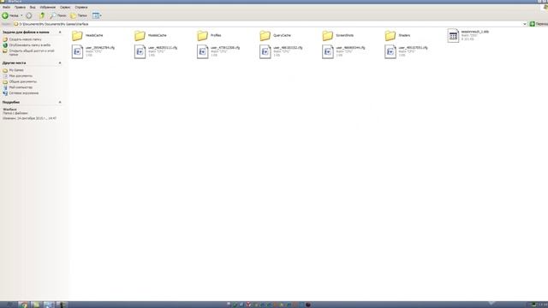Expand the address bar dropdown arrow
Screen dimensions: 548x308
point(525,24)
